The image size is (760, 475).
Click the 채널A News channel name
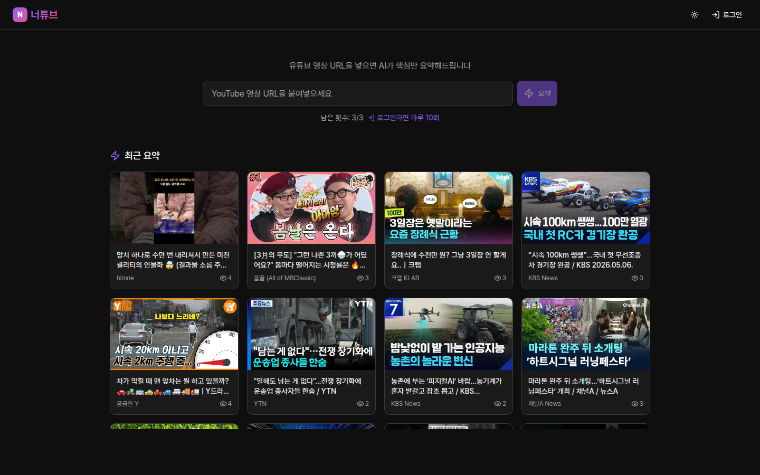click(545, 404)
